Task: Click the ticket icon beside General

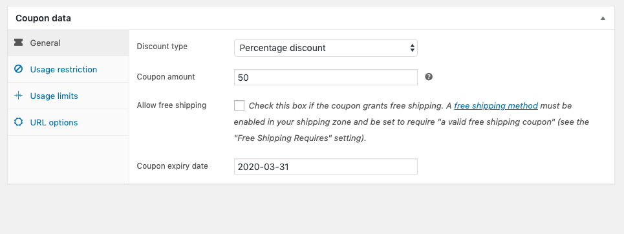Action: [18, 43]
